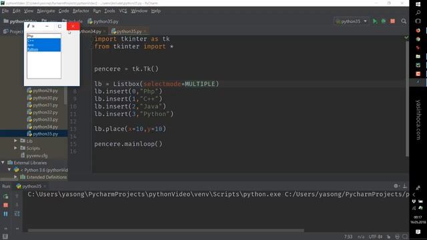
Task: Open the VCS menu
Action: [x=123, y=11]
